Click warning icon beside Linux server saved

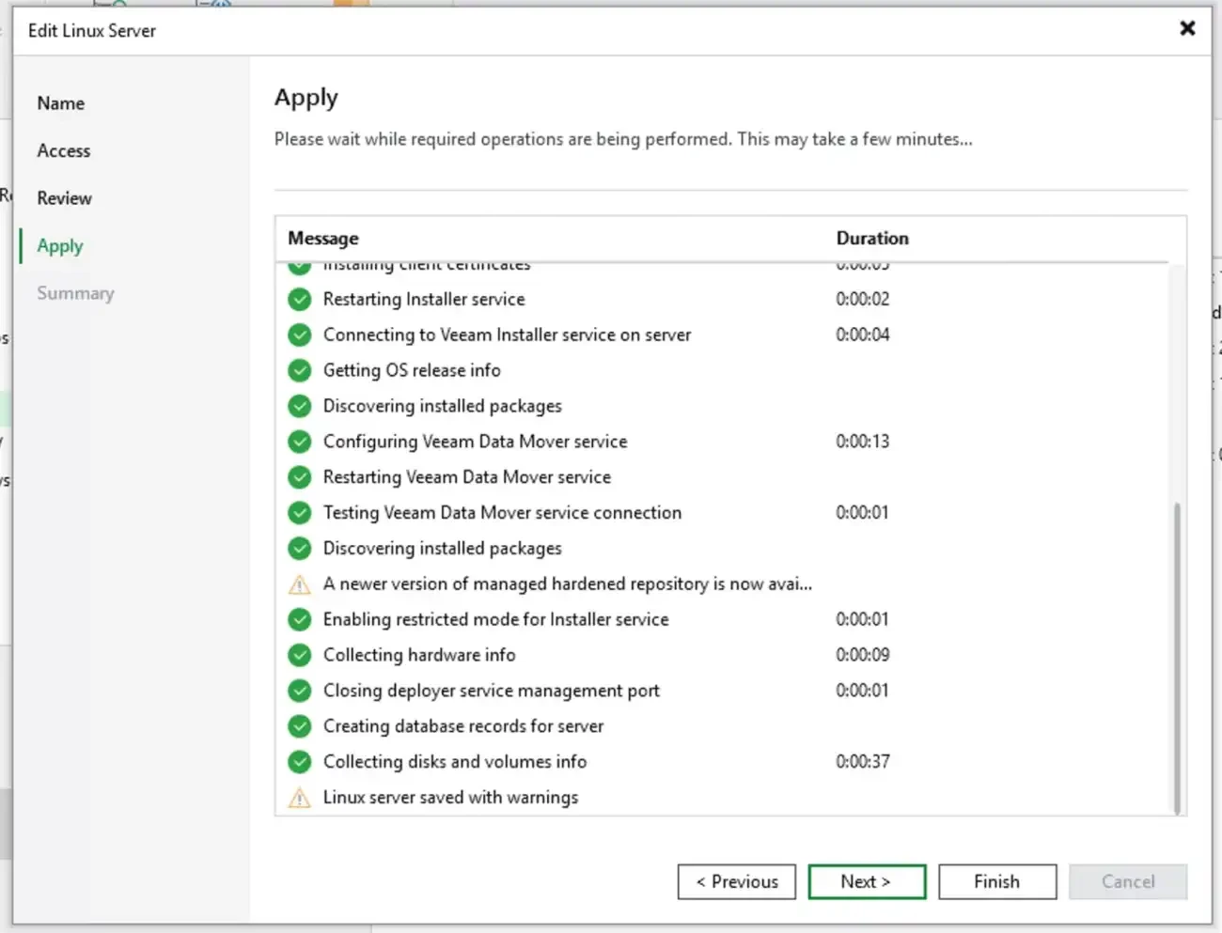pyautogui.click(x=299, y=798)
